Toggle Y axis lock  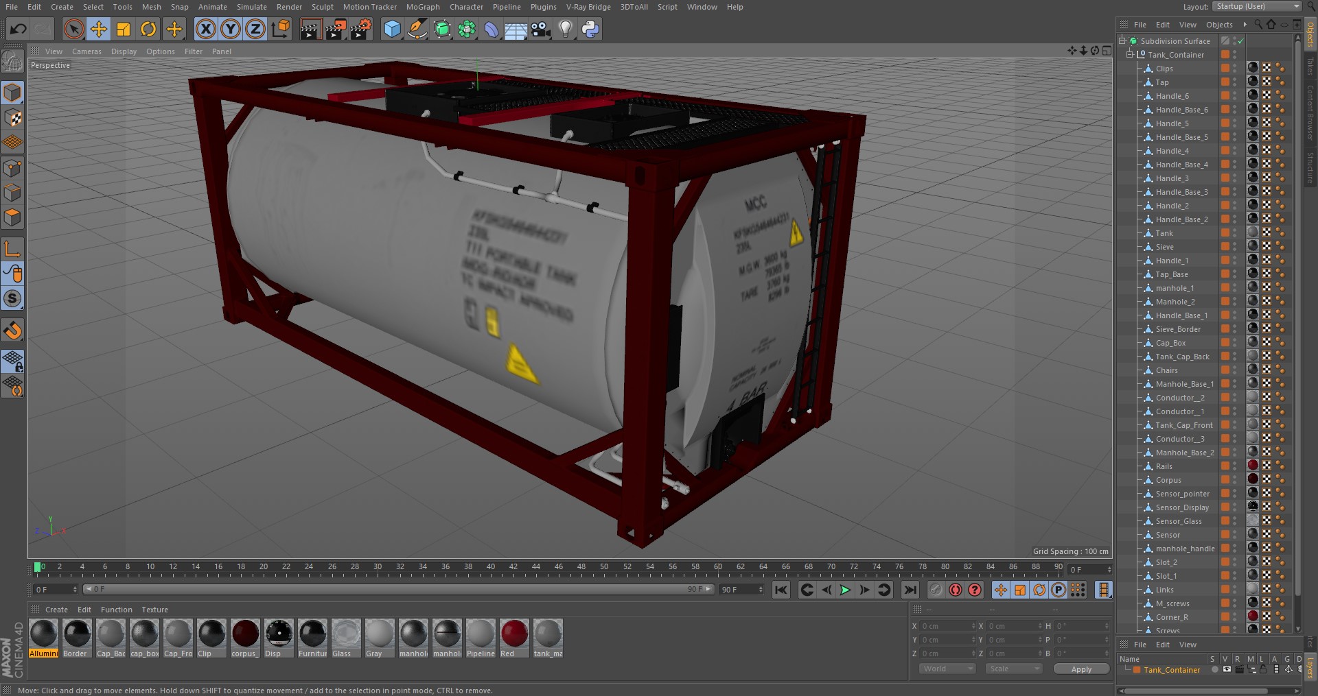coord(231,29)
